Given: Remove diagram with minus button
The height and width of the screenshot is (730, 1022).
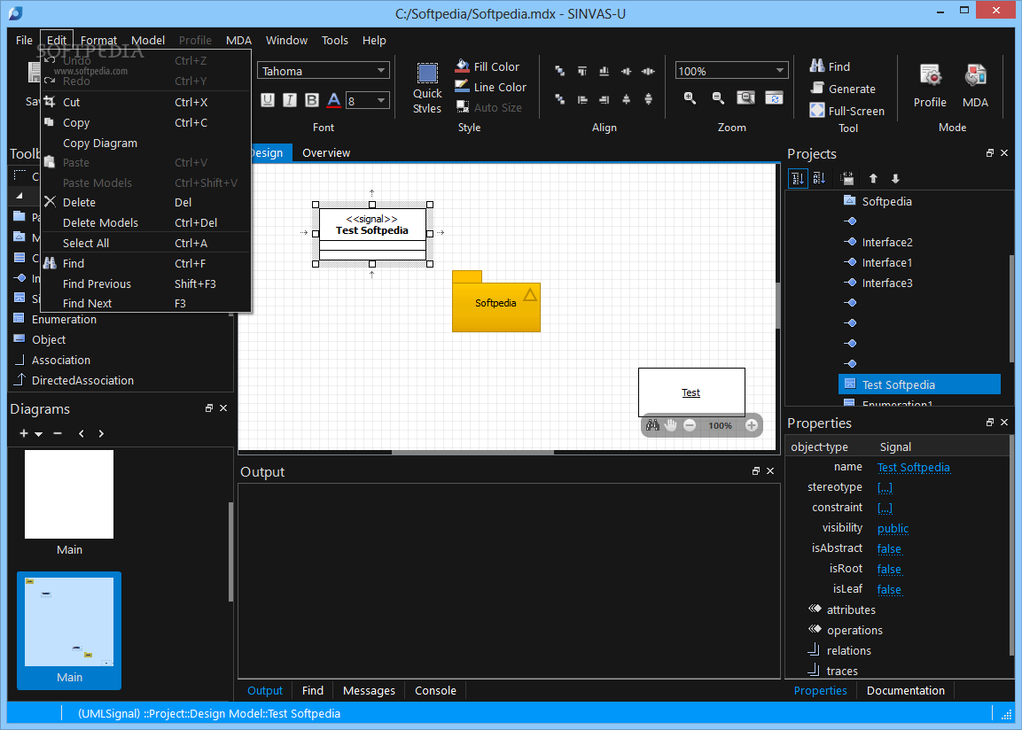Looking at the screenshot, I should coord(58,433).
